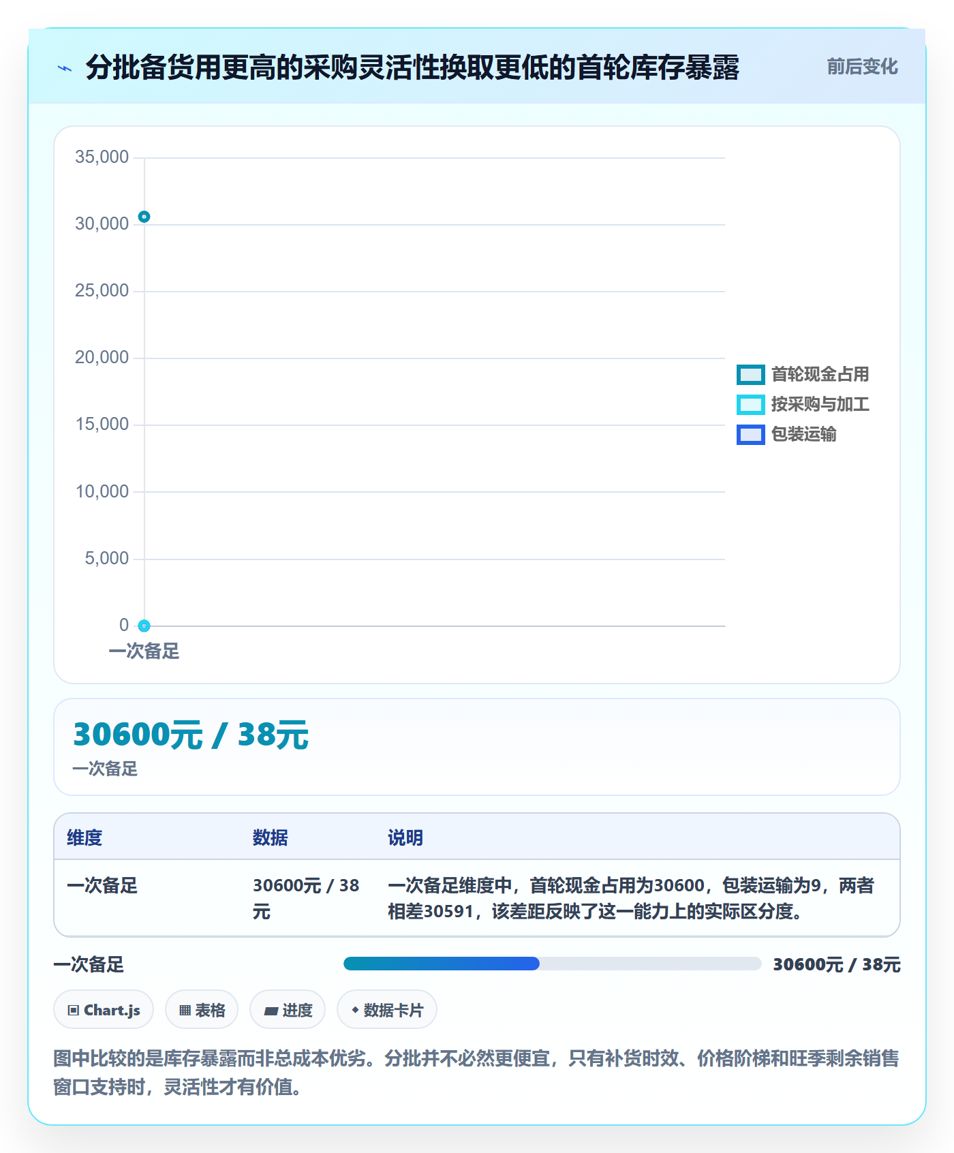Click the grid icon in the 表格 chip

(x=185, y=1011)
